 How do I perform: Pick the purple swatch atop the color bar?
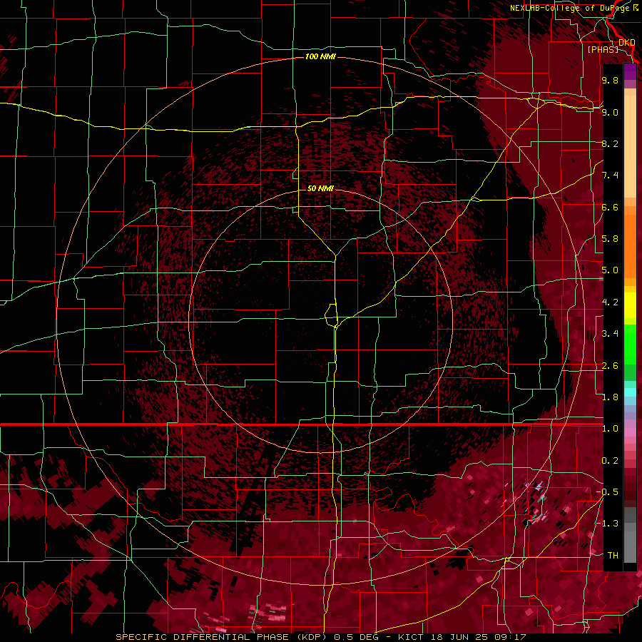630,71
